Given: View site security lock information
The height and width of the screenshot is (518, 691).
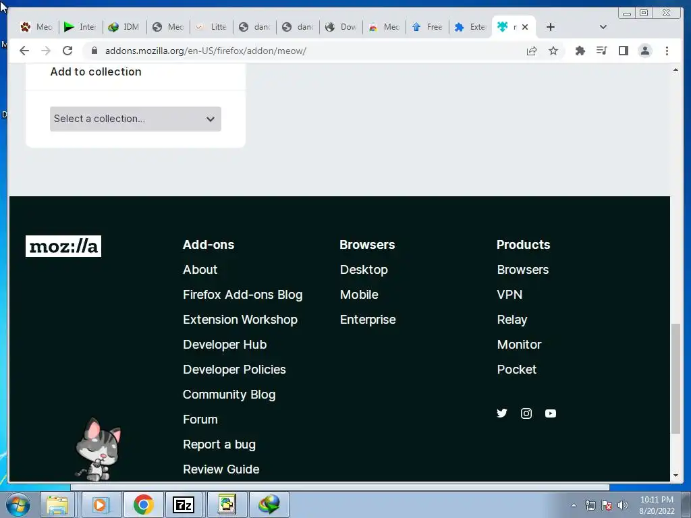Looking at the screenshot, I should (x=94, y=51).
